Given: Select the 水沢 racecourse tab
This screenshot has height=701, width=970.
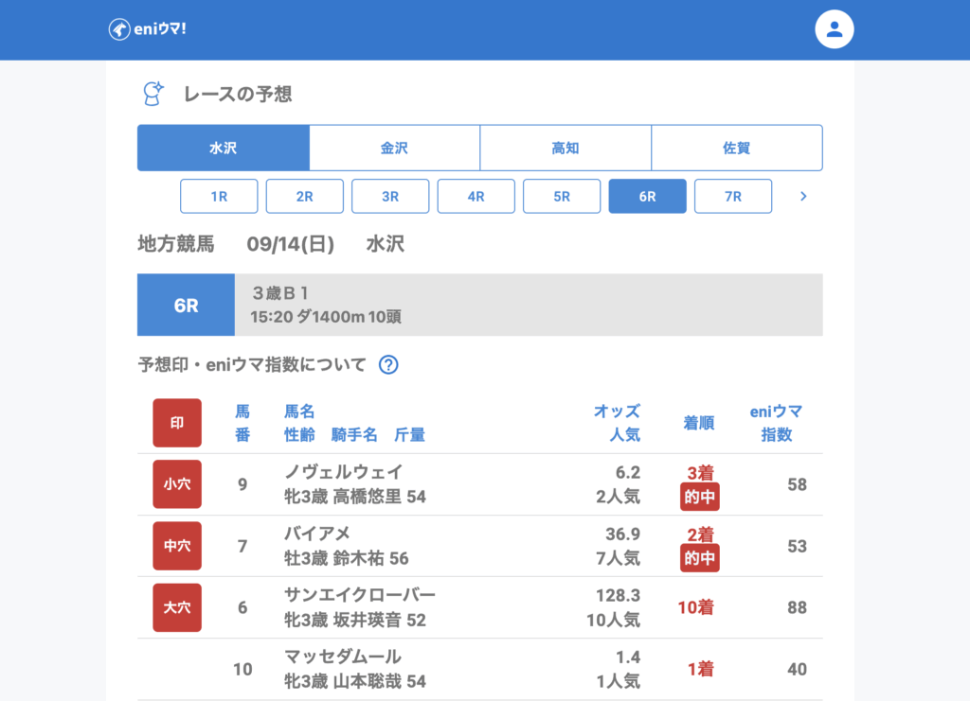Looking at the screenshot, I should tap(224, 149).
